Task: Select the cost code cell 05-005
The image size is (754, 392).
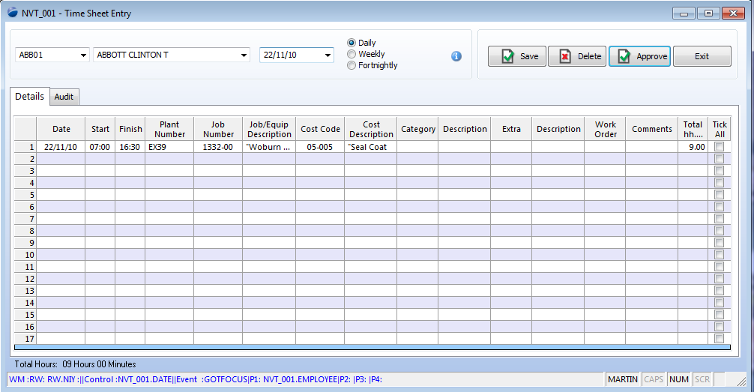Action: pyautogui.click(x=320, y=147)
